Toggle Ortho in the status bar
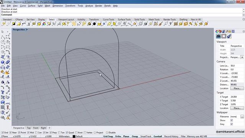The width and height of the screenshot is (245, 138). pos(118,136)
